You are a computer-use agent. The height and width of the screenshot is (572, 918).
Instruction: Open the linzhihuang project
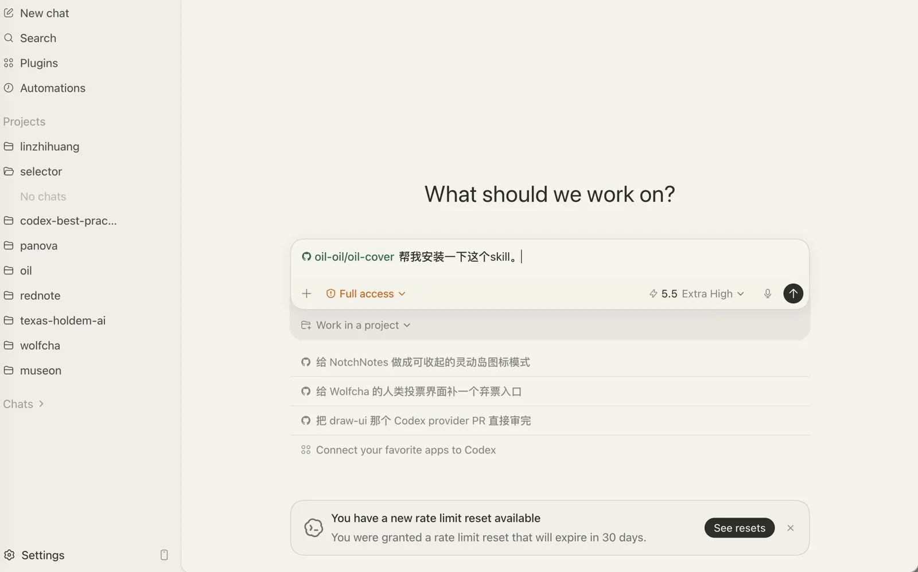[49, 146]
